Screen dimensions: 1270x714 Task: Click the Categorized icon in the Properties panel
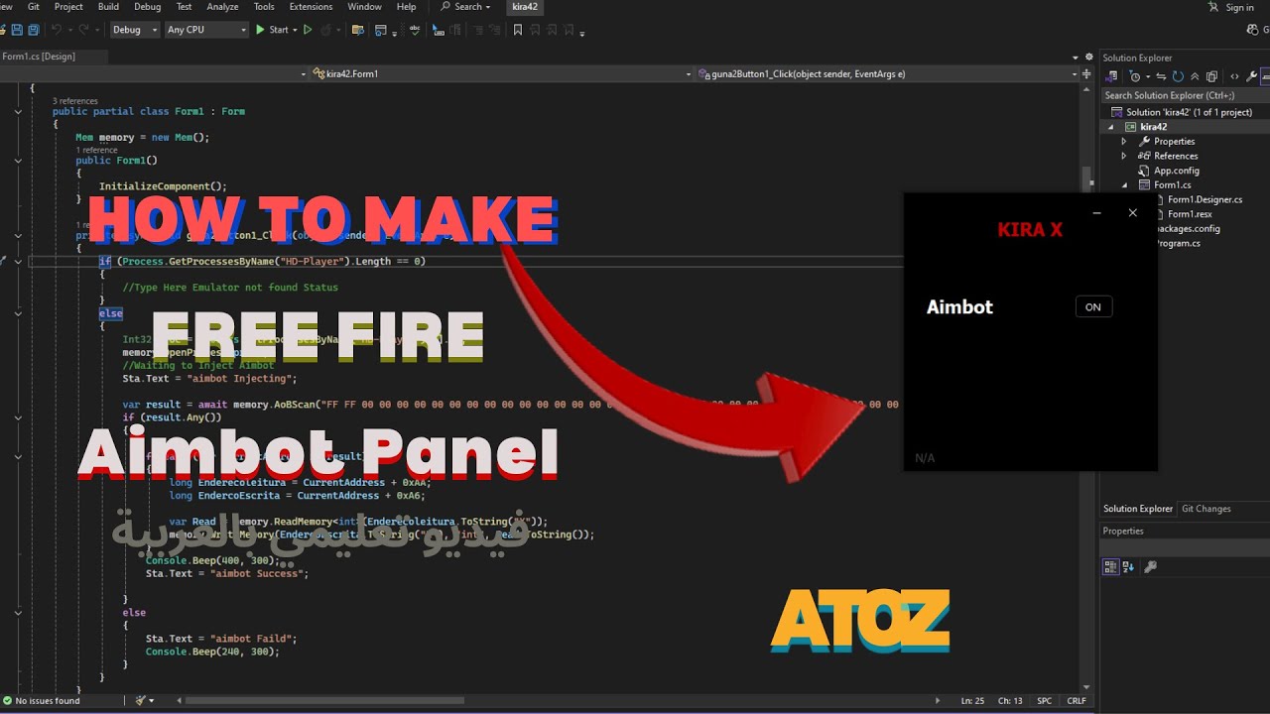[x=1110, y=566]
